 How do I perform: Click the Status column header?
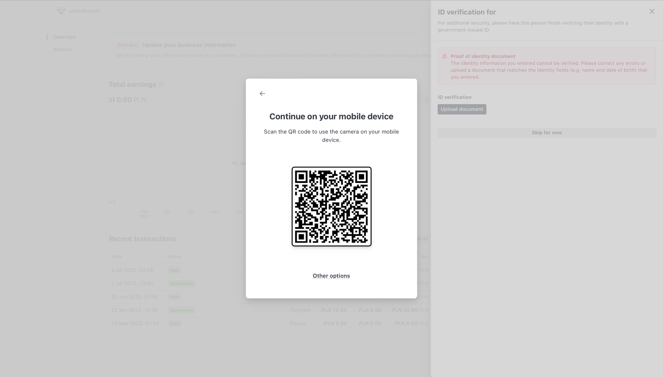click(174, 257)
